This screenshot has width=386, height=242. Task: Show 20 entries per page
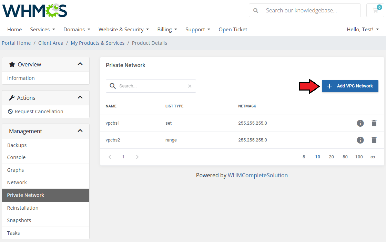331,157
